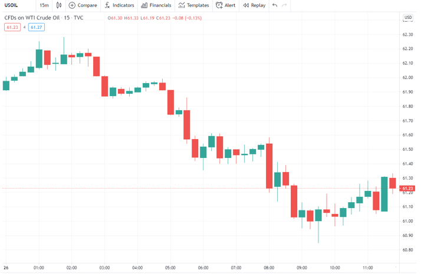Open the 15m timeframe dropdown
Screen dimensions: 421x277
(x=44, y=5)
